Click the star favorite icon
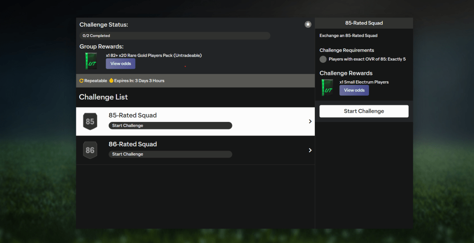The height and width of the screenshot is (243, 474). (308, 24)
